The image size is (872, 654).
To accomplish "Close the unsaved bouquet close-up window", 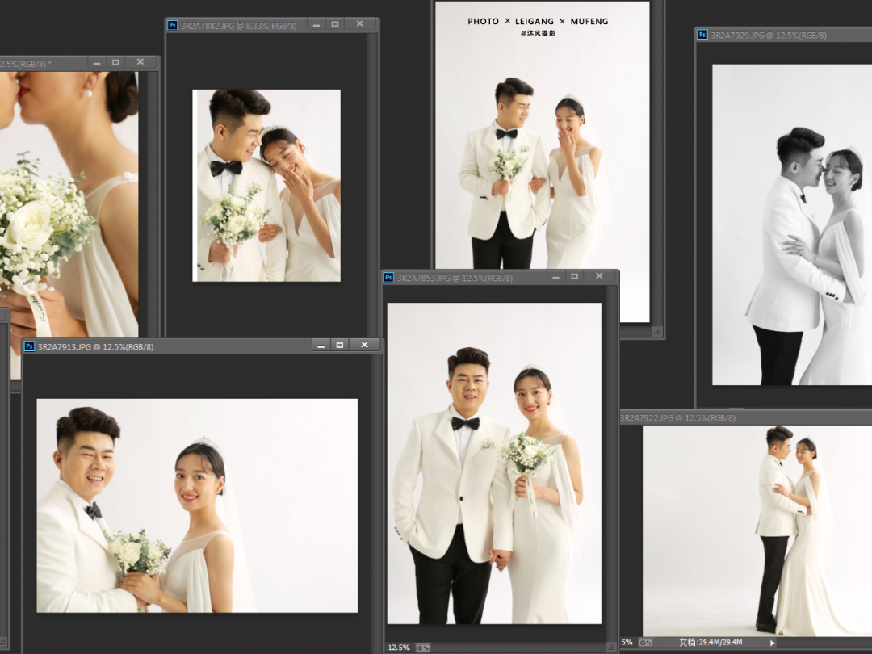I will click(140, 62).
